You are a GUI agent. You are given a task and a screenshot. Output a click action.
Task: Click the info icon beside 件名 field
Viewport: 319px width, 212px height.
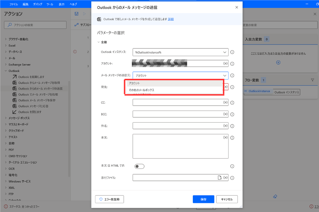[232, 126]
